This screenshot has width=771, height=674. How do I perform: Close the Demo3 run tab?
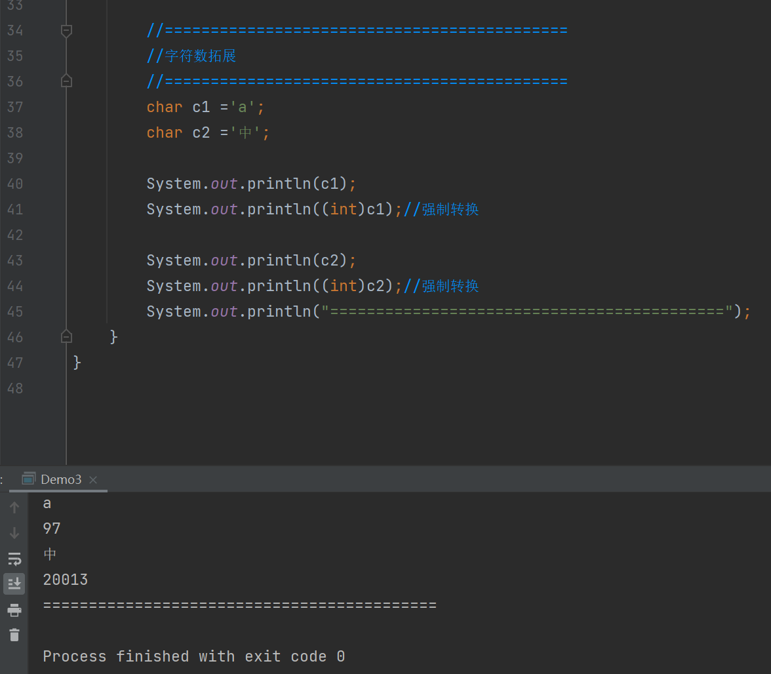[93, 480]
